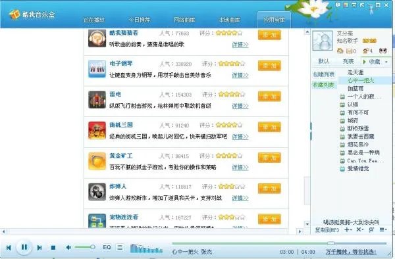
Task: Switch to the 正在播放 tab
Action: click(x=93, y=20)
